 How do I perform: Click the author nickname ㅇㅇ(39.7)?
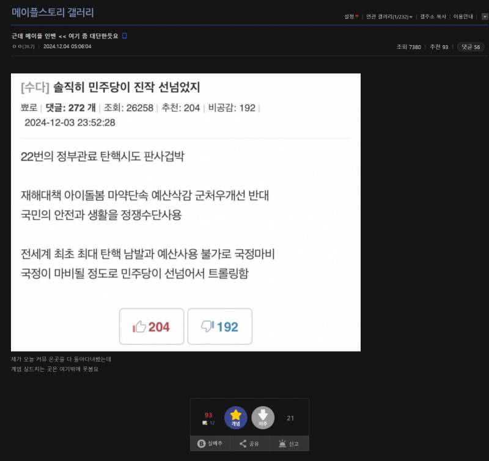click(23, 46)
